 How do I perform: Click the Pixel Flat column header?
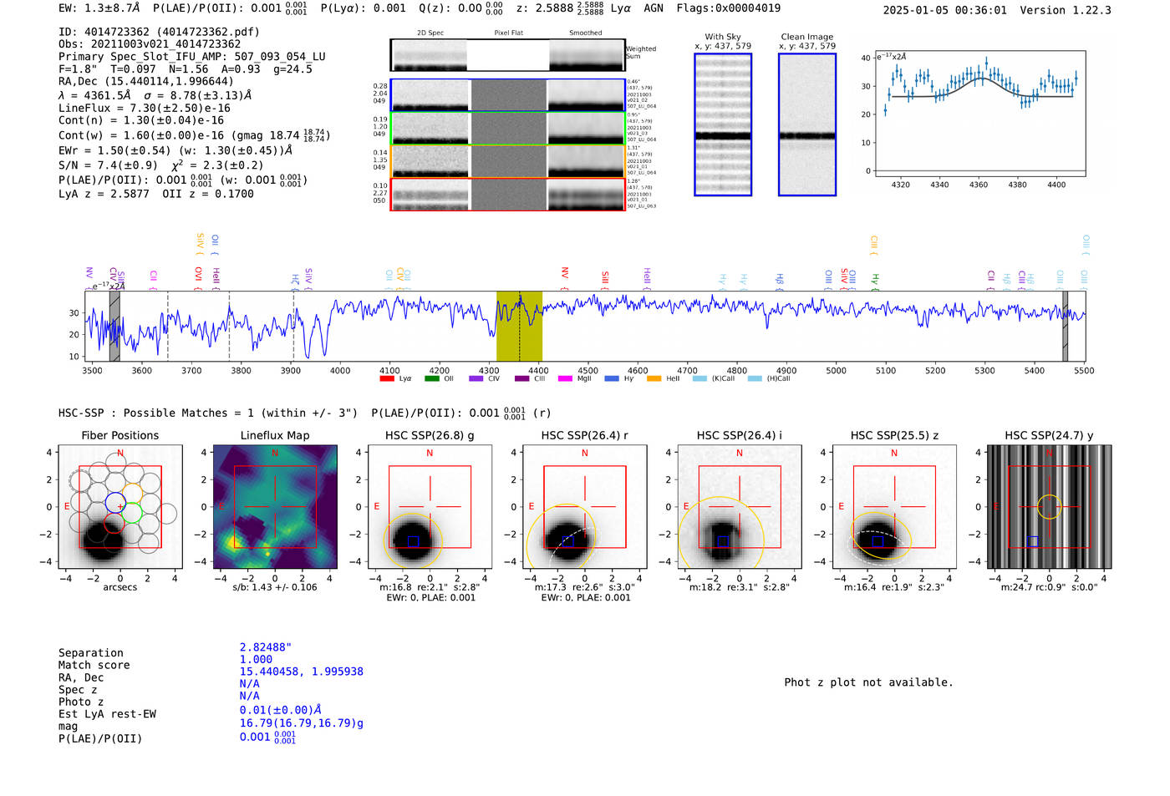pos(508,33)
